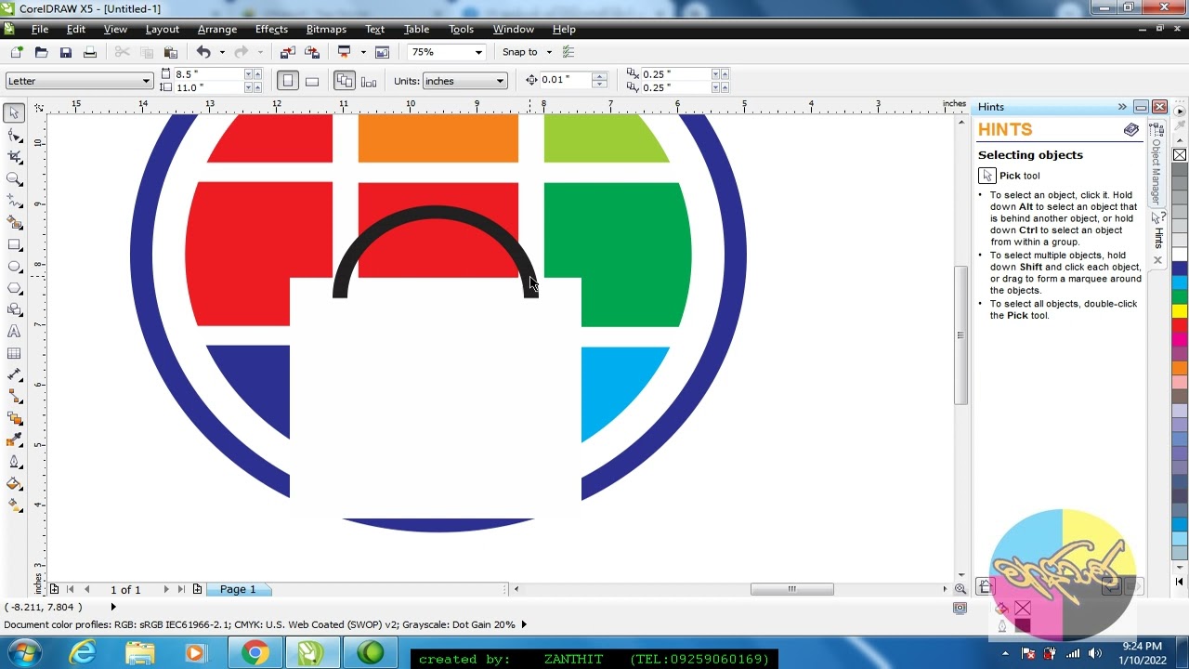Pick the orange swatch in color palette

coord(1180,368)
